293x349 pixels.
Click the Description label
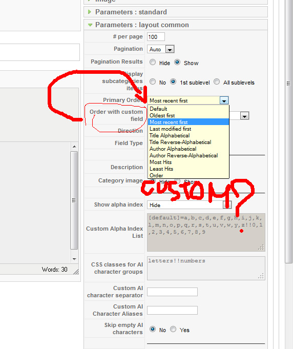tap(127, 167)
